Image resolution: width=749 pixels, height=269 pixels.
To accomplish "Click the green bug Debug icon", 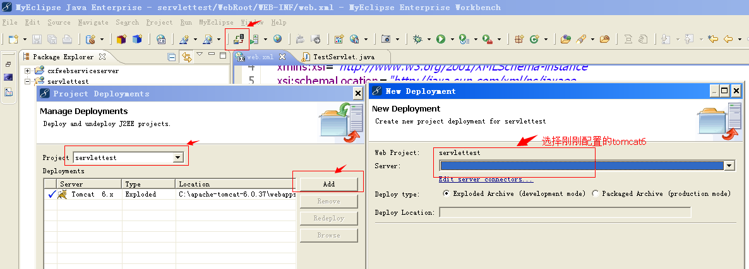I will [417, 40].
